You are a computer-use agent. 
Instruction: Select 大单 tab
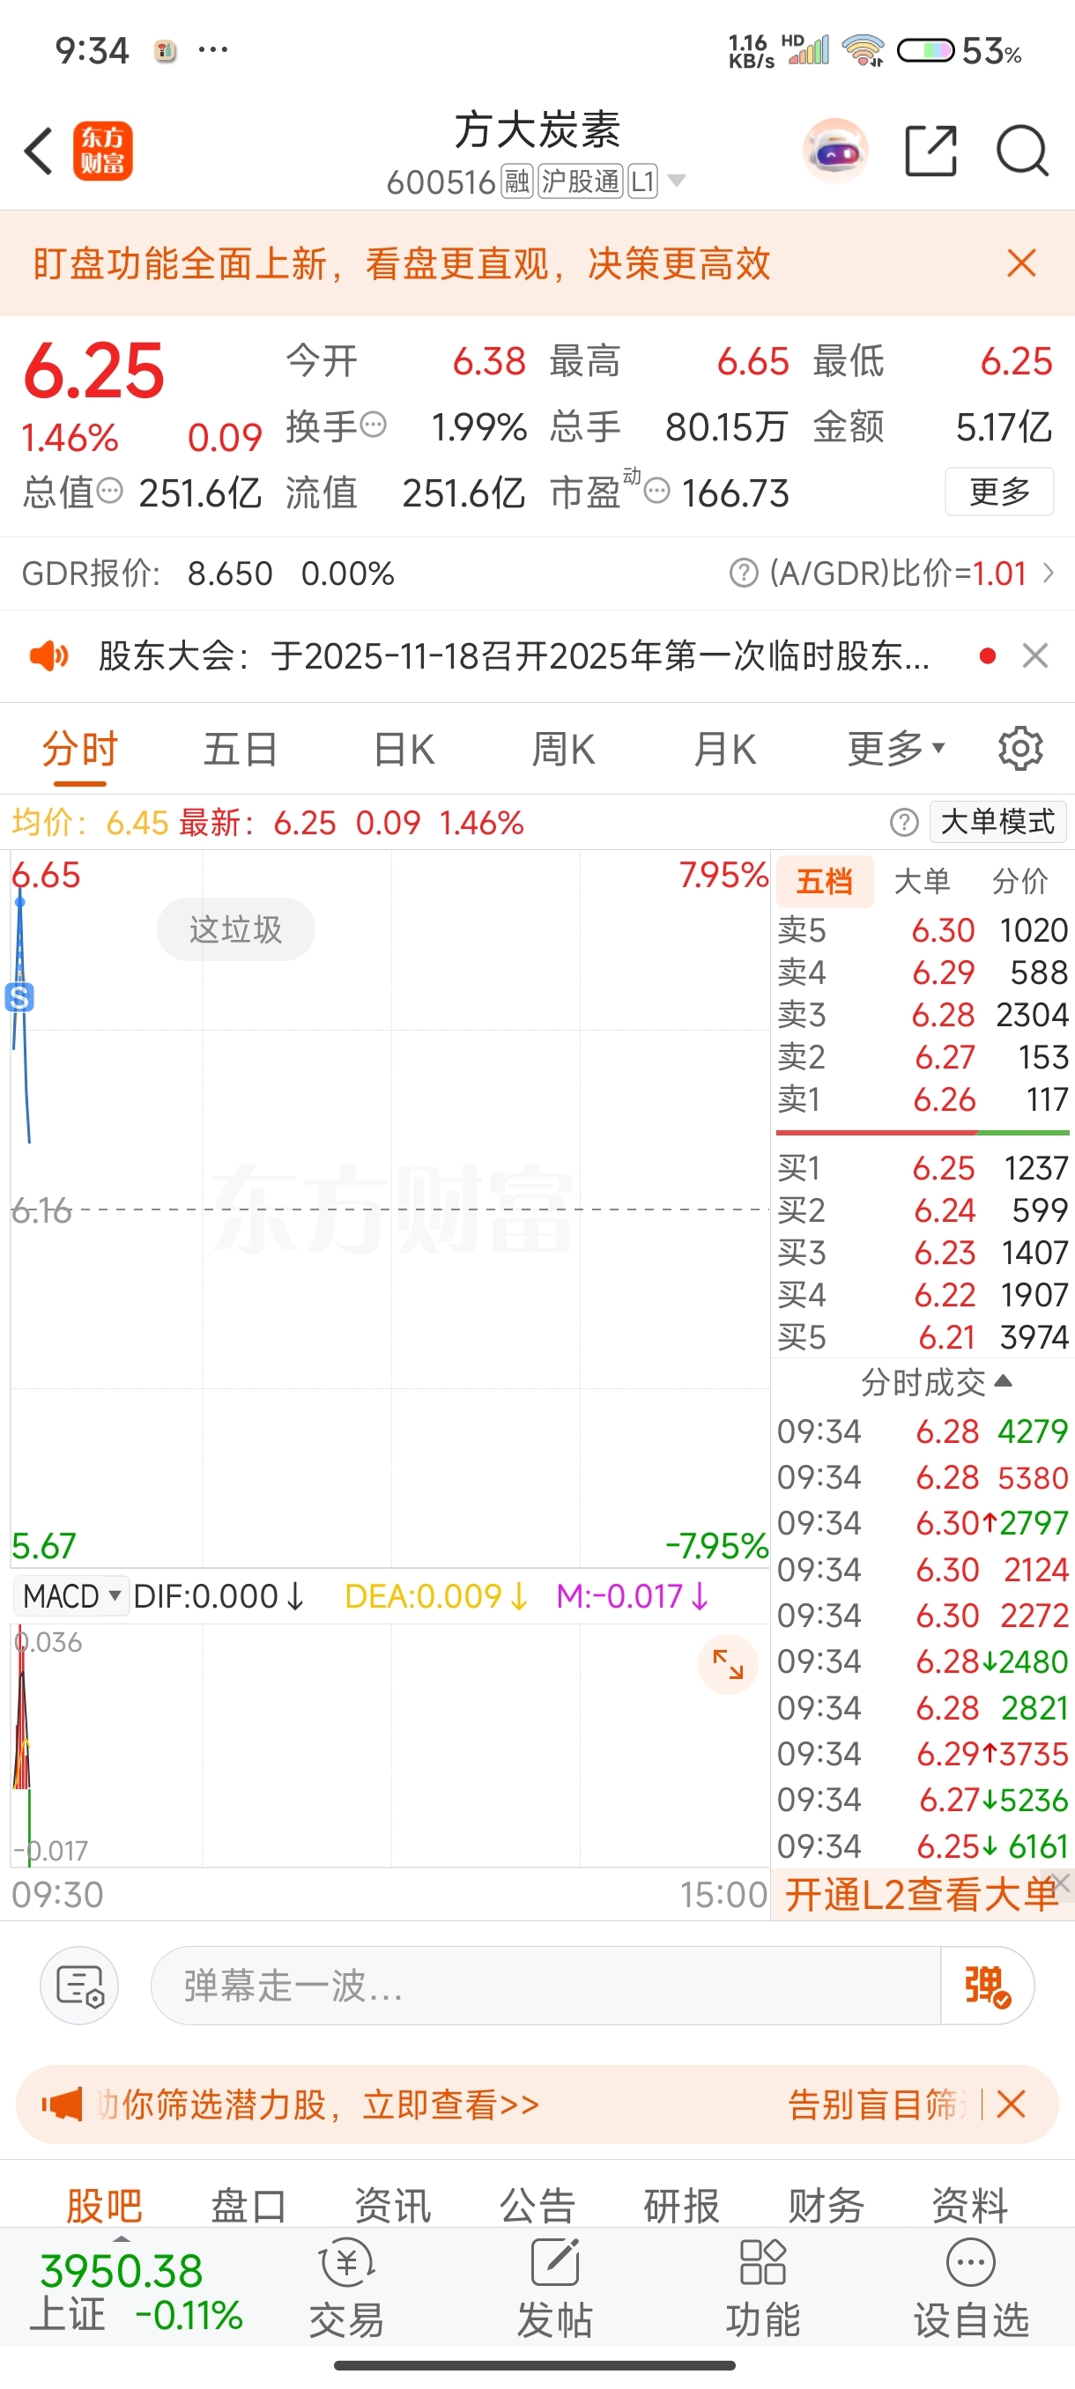922,881
